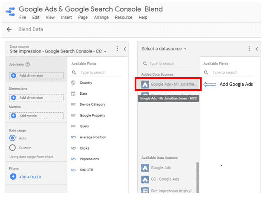Screen dimensions: 263x199
Task: Open the Site Impression data source dropdown
Action: (58, 51)
